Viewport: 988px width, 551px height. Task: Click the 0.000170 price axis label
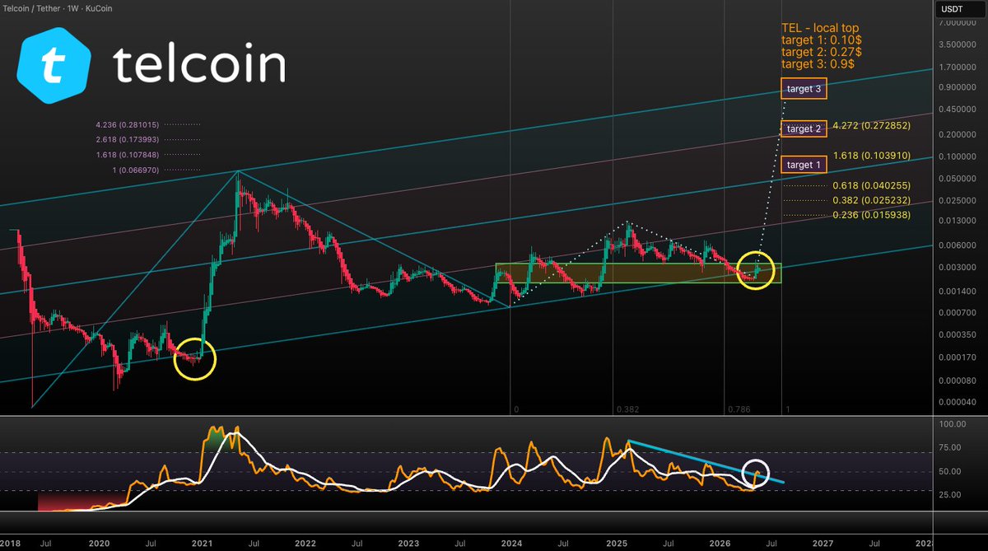pos(956,358)
